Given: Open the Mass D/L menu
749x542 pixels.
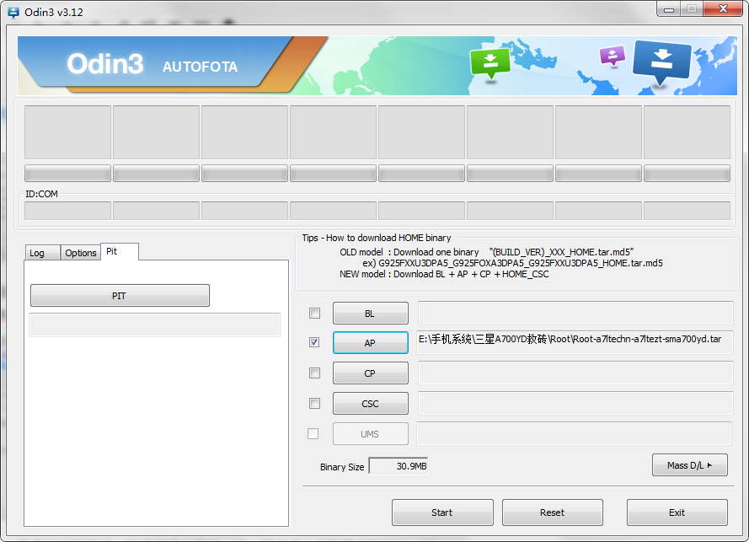Looking at the screenshot, I should pyautogui.click(x=690, y=465).
